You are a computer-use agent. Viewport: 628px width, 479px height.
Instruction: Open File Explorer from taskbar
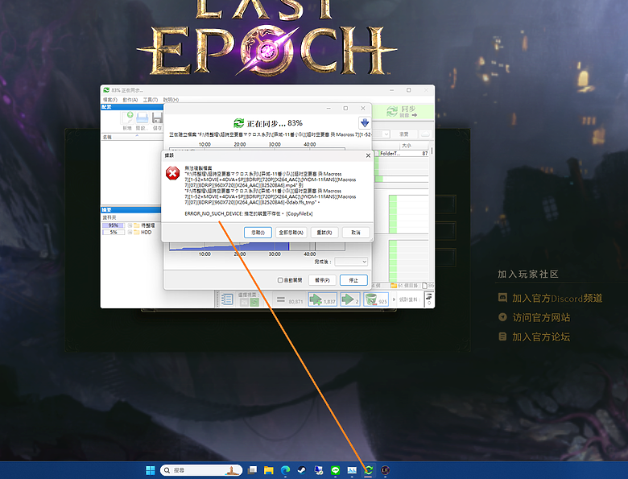click(x=268, y=470)
